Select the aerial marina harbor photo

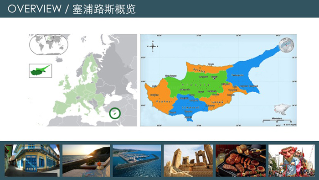coord(137,160)
